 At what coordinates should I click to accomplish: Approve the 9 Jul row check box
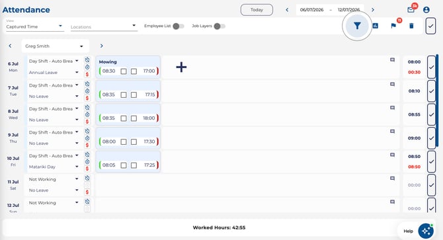[x=431, y=138]
